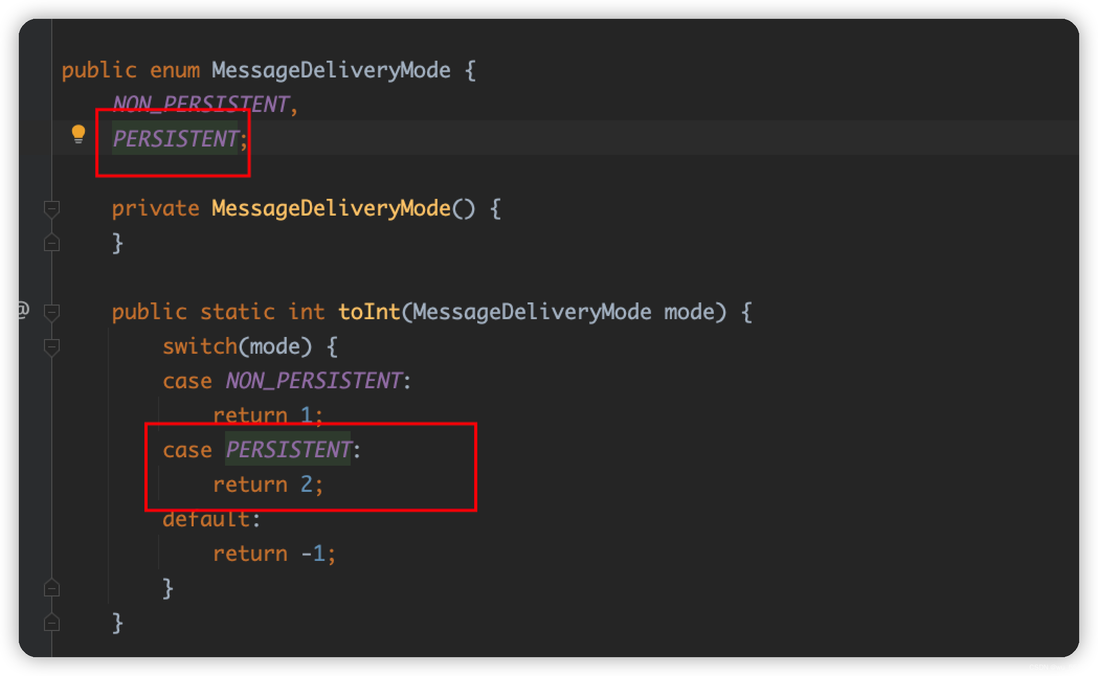Collapse the toInt method fold marker
Screen dimensions: 1098x676
52,313
